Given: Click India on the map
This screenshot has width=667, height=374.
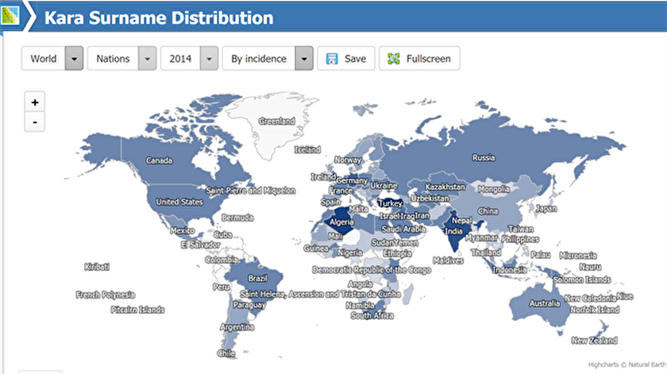Looking at the screenshot, I should click(x=453, y=231).
